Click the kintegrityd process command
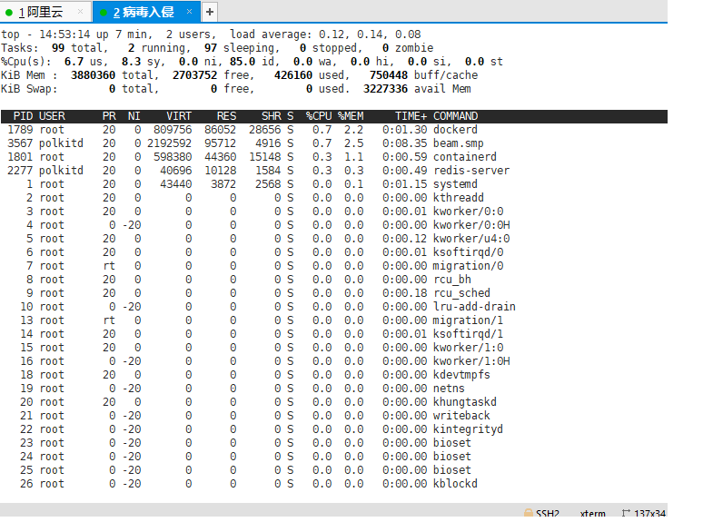Viewport: 723px width, 522px height. (468, 429)
